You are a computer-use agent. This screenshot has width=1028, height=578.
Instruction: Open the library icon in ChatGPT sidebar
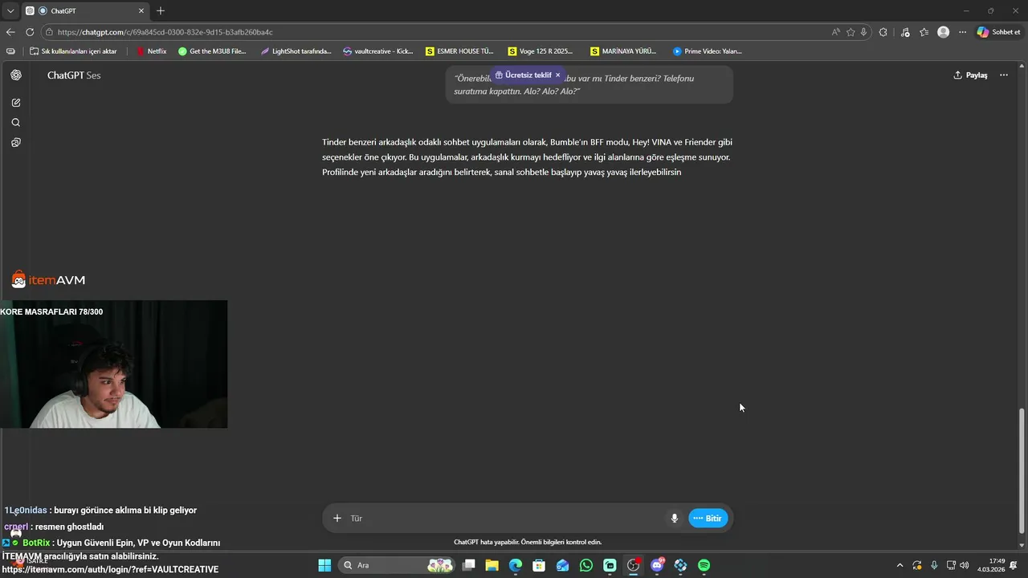tap(16, 142)
